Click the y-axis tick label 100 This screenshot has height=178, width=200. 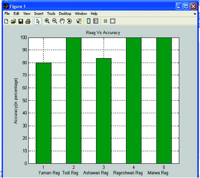pos(24,37)
